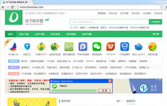Open the 鲁大师 link
The image size is (167, 106).
coord(24,61)
